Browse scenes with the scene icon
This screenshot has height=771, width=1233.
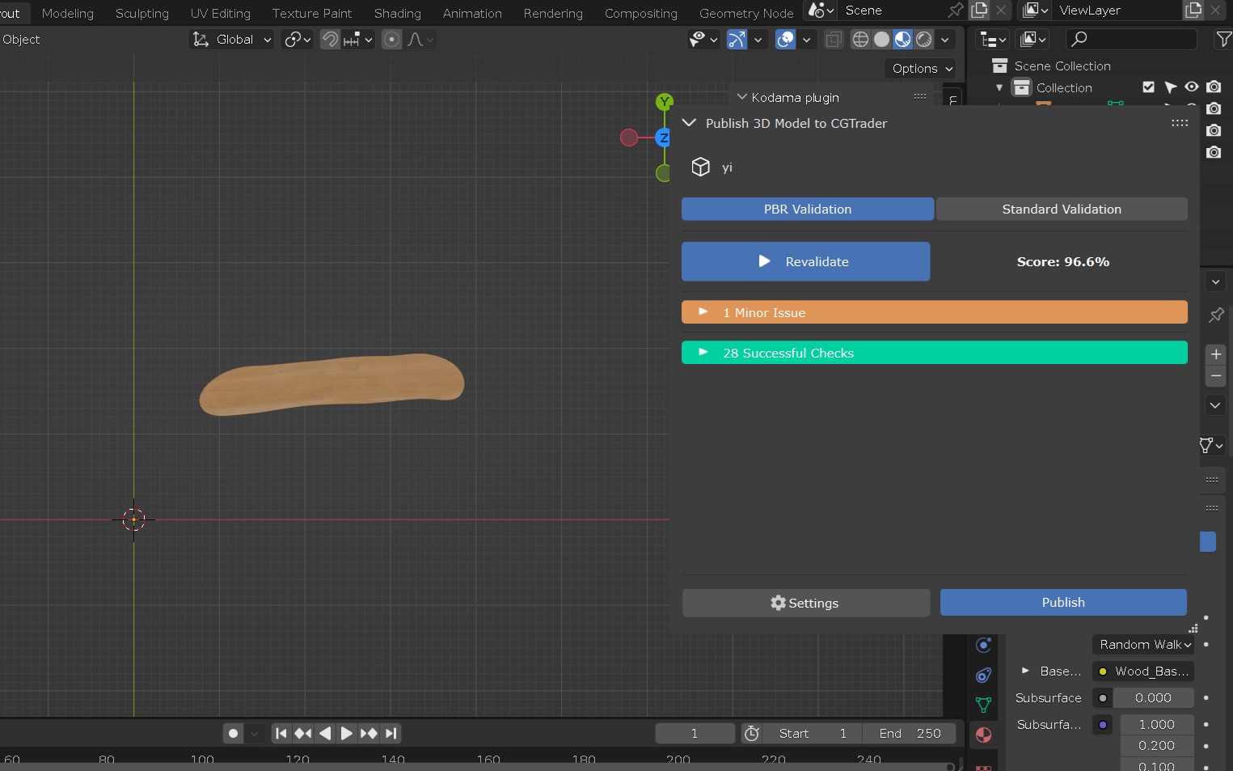(821, 11)
